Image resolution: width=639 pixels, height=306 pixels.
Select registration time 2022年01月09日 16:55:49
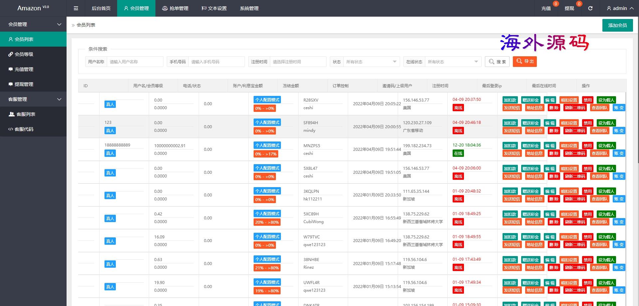(377, 218)
